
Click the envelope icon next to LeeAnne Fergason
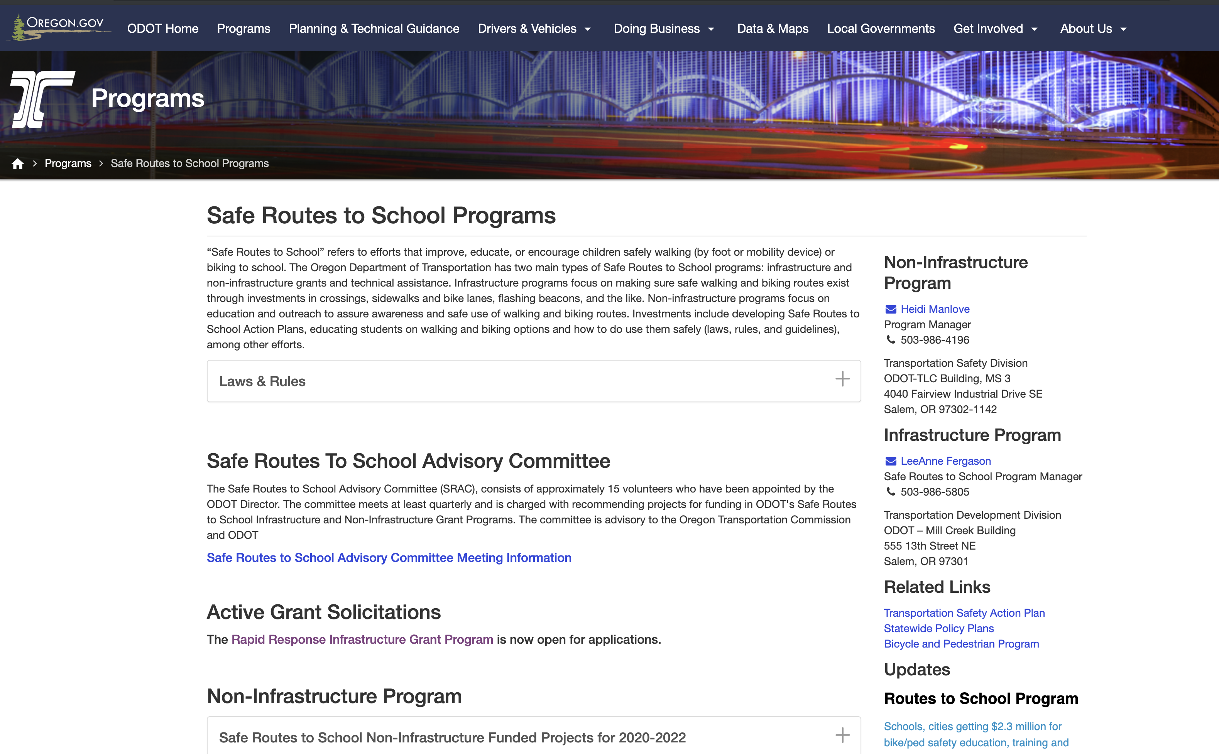point(891,461)
